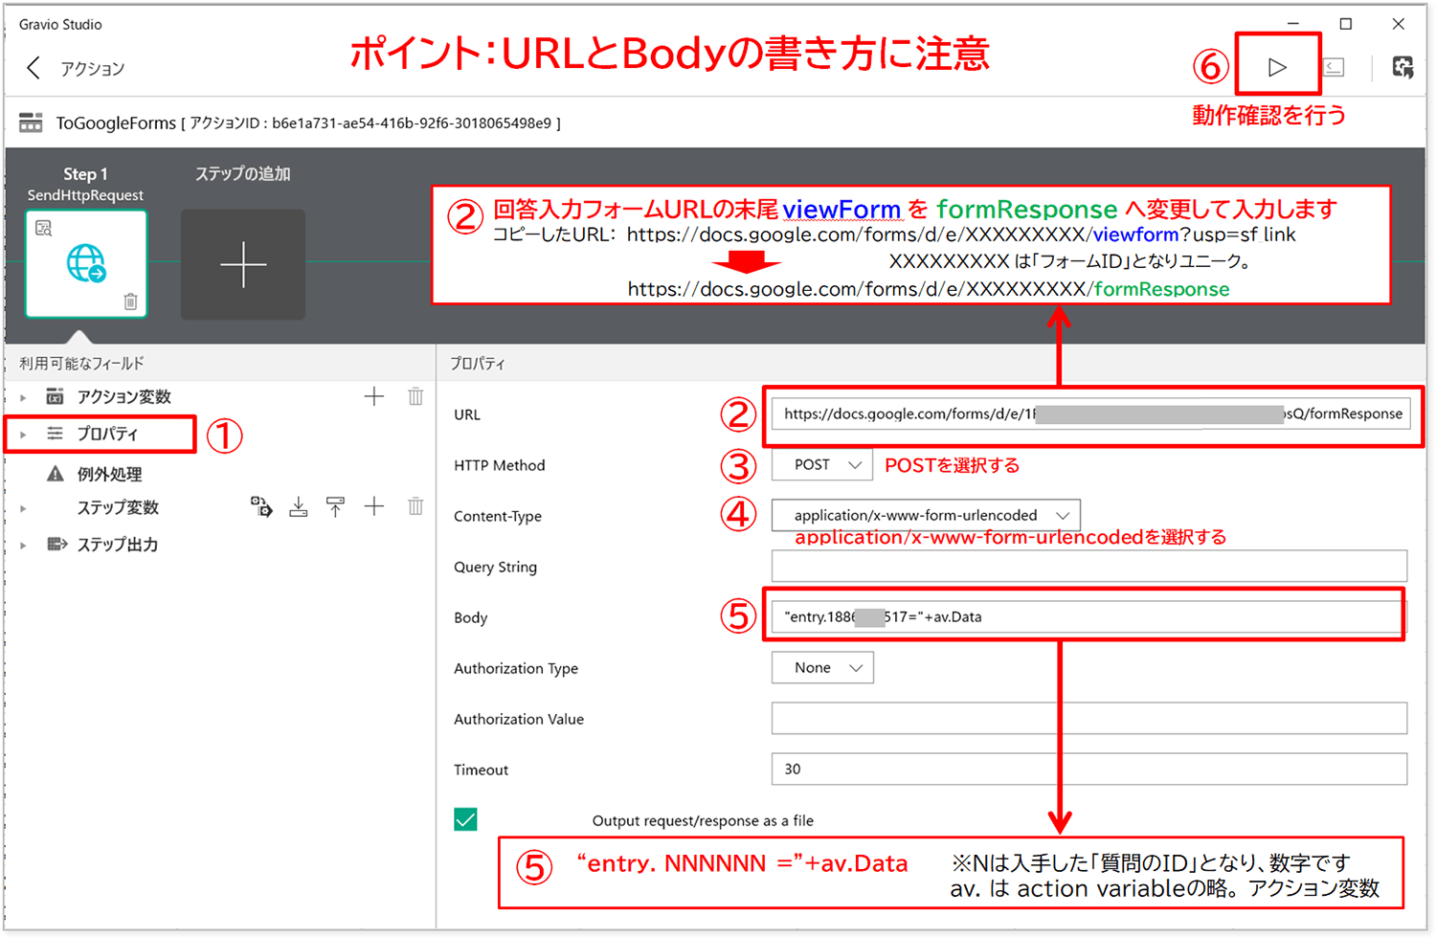
Task: Click the プロパティ list icon
Action: [56, 434]
